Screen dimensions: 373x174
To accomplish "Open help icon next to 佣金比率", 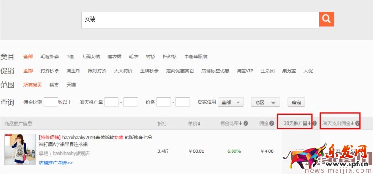I will pos(246,123).
